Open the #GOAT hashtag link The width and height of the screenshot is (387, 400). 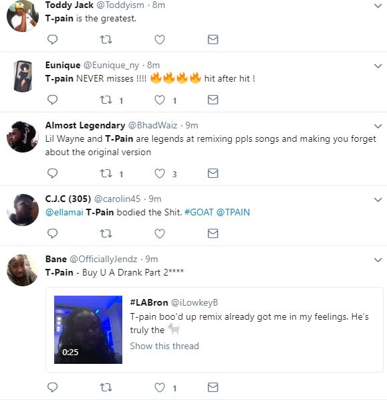199,212
